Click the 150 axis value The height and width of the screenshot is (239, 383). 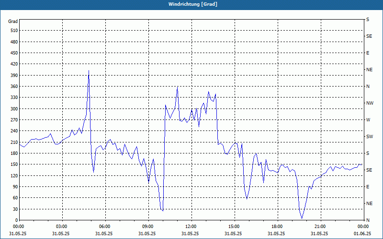pos(14,164)
